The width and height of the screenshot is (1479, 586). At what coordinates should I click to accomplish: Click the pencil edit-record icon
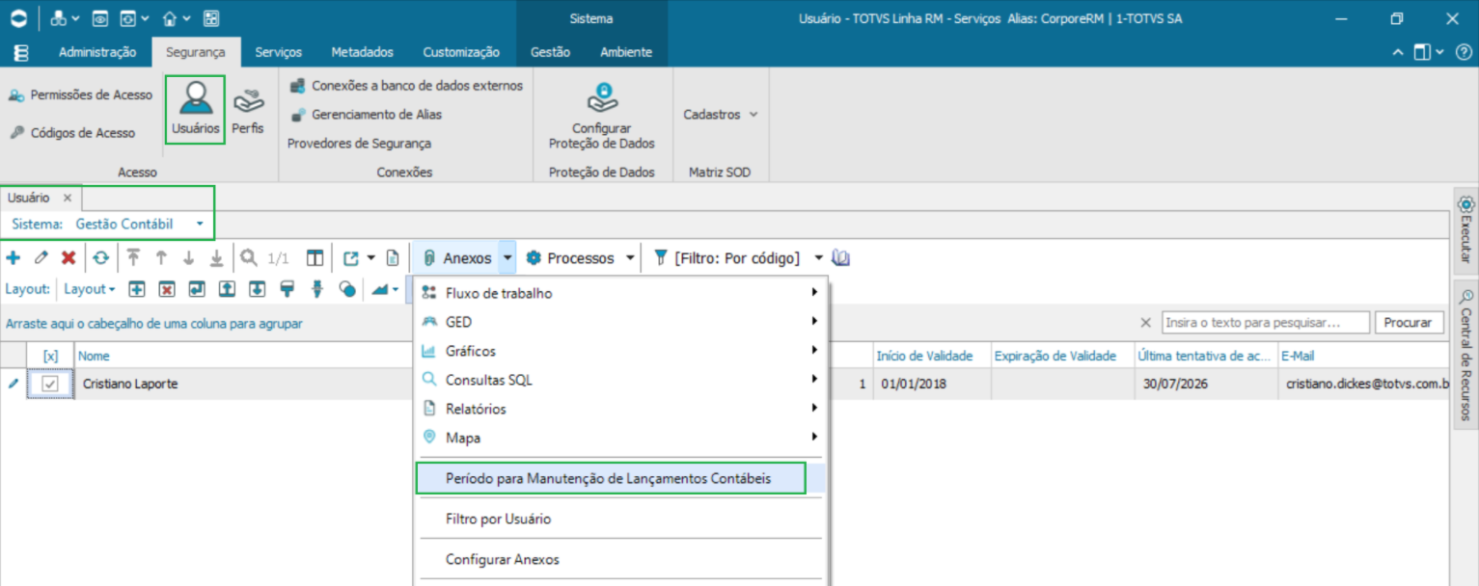pyautogui.click(x=41, y=258)
